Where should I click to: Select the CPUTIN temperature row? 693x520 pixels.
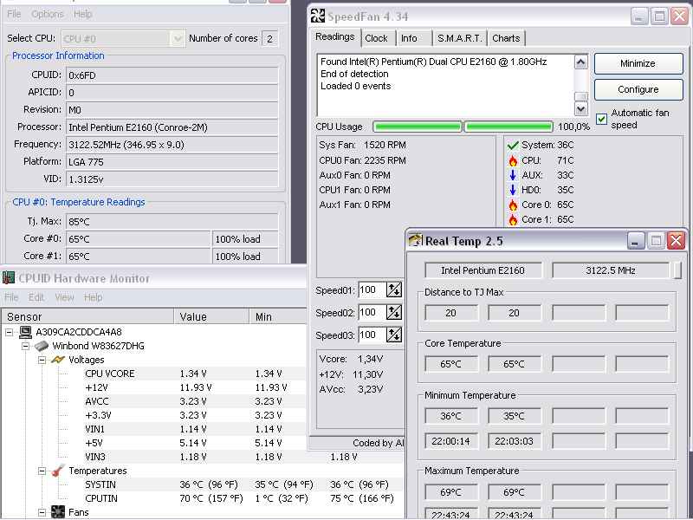[x=243, y=498]
